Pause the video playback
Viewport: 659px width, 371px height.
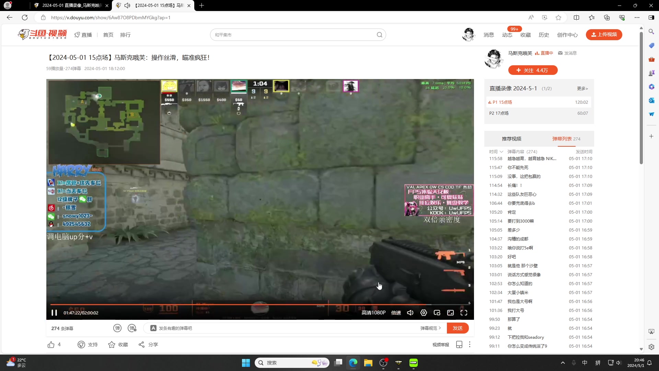click(54, 313)
